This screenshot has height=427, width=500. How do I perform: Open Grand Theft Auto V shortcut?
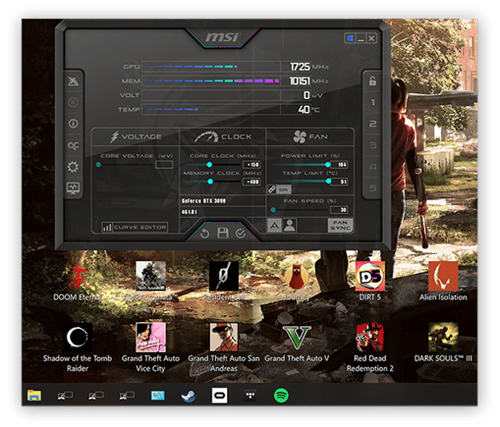pos(297,343)
